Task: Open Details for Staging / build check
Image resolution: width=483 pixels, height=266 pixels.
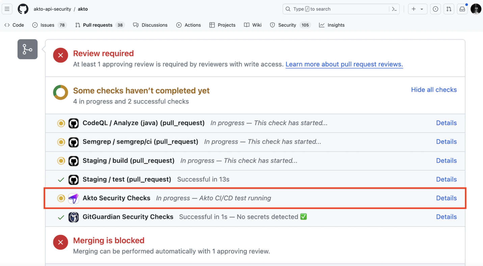Action: [x=446, y=161]
